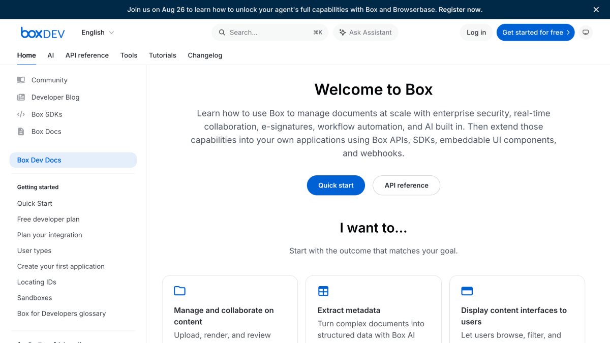Toggle the theme mode monitor icon
This screenshot has height=343, width=610.
[586, 33]
